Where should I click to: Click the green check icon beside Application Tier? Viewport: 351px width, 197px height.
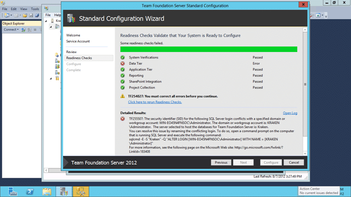point(122,69)
